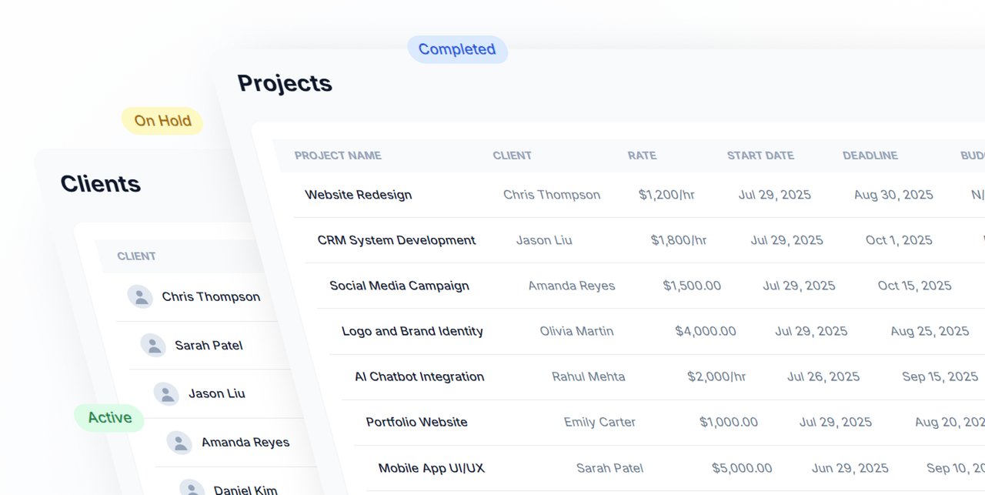Click client Emily Carter in Projects table

point(599,422)
